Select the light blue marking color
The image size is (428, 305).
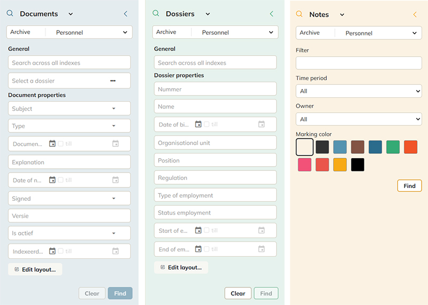340,147
